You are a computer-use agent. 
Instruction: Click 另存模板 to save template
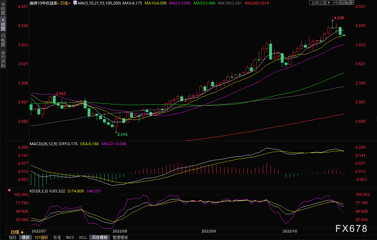(x=99, y=237)
